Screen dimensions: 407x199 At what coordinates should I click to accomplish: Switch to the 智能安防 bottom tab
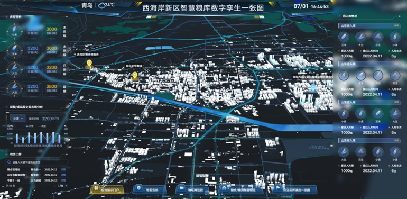point(149,189)
